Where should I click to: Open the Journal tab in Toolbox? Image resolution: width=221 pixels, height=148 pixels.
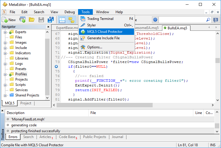coord(117,137)
